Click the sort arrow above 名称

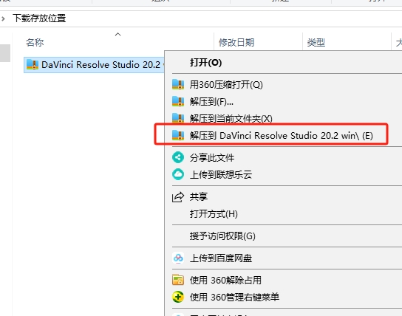point(118,34)
